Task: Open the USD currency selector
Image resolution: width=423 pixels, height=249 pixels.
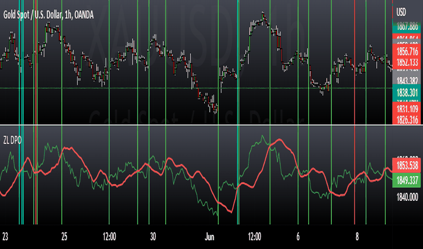Action: click(401, 12)
